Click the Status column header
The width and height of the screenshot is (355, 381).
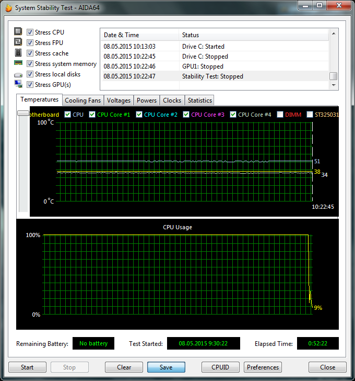(x=254, y=35)
